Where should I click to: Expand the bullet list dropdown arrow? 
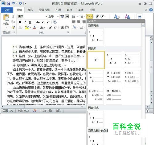pos(77,16)
